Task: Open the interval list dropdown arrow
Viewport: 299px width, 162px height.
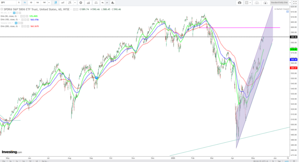Action: point(49,2)
